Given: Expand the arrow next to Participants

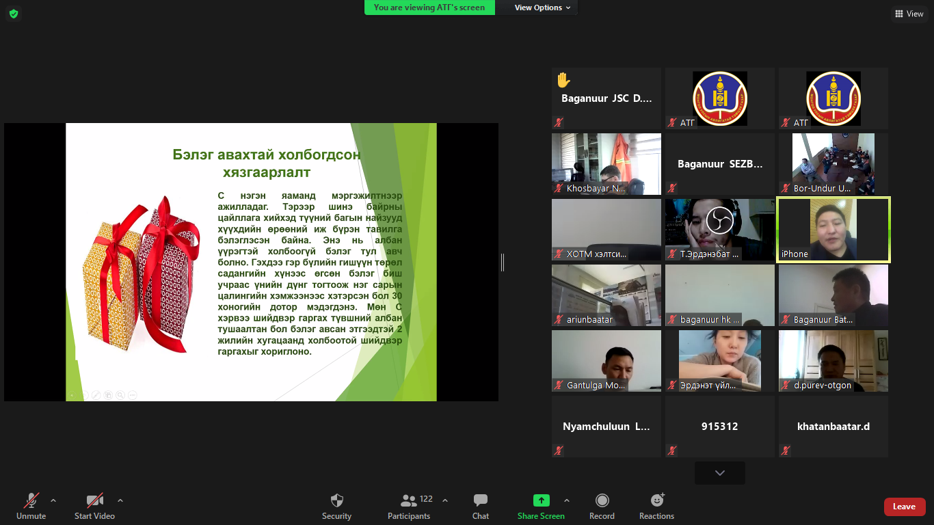Looking at the screenshot, I should 445,500.
